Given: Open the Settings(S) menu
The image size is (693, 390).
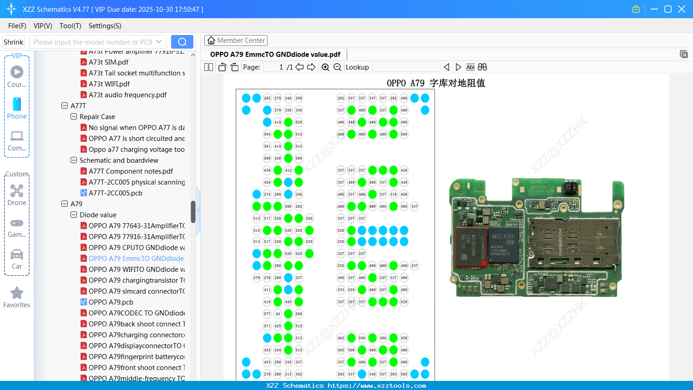Looking at the screenshot, I should (x=105, y=26).
